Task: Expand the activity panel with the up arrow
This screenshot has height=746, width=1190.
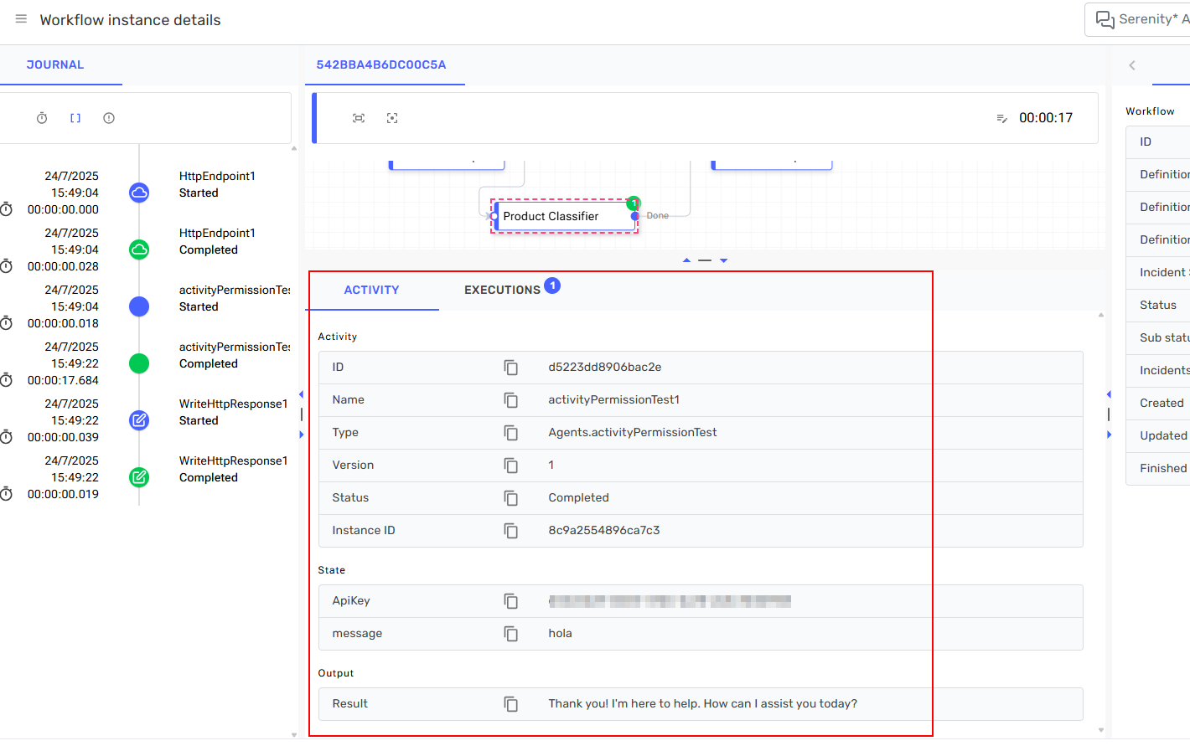Action: [x=686, y=260]
